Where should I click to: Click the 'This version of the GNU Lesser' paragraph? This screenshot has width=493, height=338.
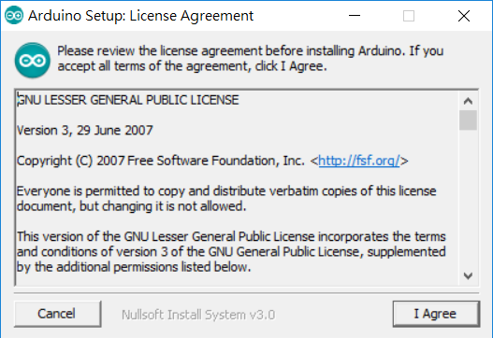click(231, 252)
